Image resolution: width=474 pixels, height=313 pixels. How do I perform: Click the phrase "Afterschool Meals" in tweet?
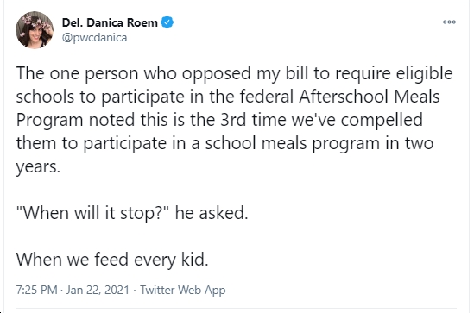coord(370,97)
